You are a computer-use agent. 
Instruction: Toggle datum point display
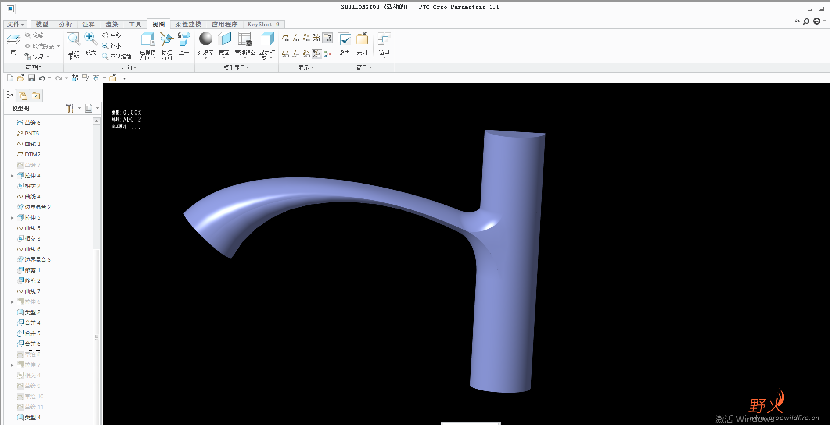point(306,38)
